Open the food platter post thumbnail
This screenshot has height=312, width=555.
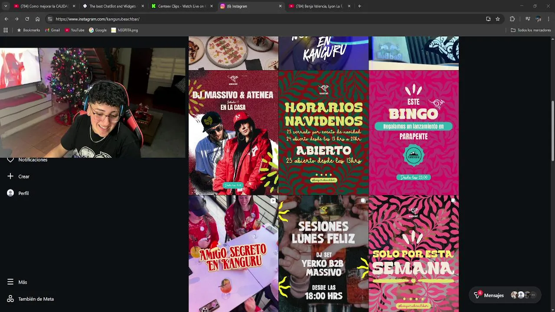(233, 53)
